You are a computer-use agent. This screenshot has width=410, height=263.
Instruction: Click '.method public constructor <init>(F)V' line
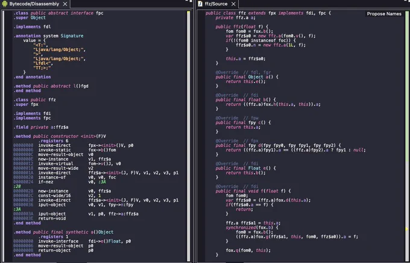click(60, 136)
